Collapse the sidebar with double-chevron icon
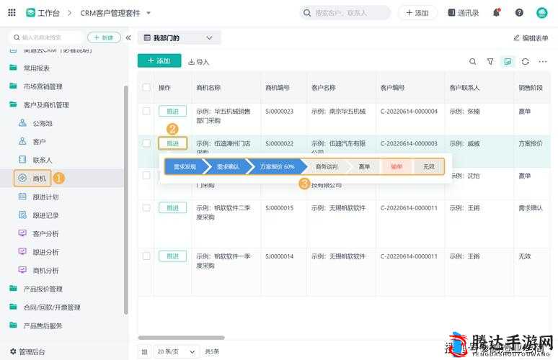 (128, 37)
